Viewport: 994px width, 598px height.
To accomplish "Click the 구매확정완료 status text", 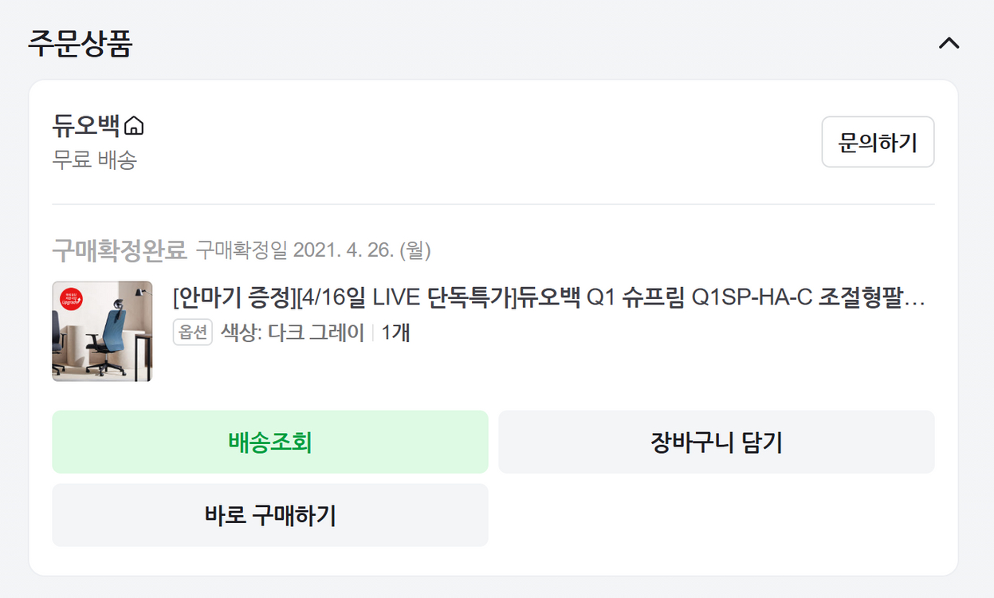I will click(120, 250).
